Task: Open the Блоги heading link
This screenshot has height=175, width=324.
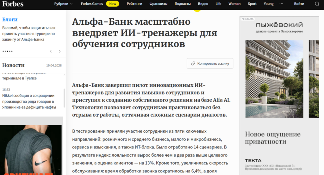Action: coord(10,19)
